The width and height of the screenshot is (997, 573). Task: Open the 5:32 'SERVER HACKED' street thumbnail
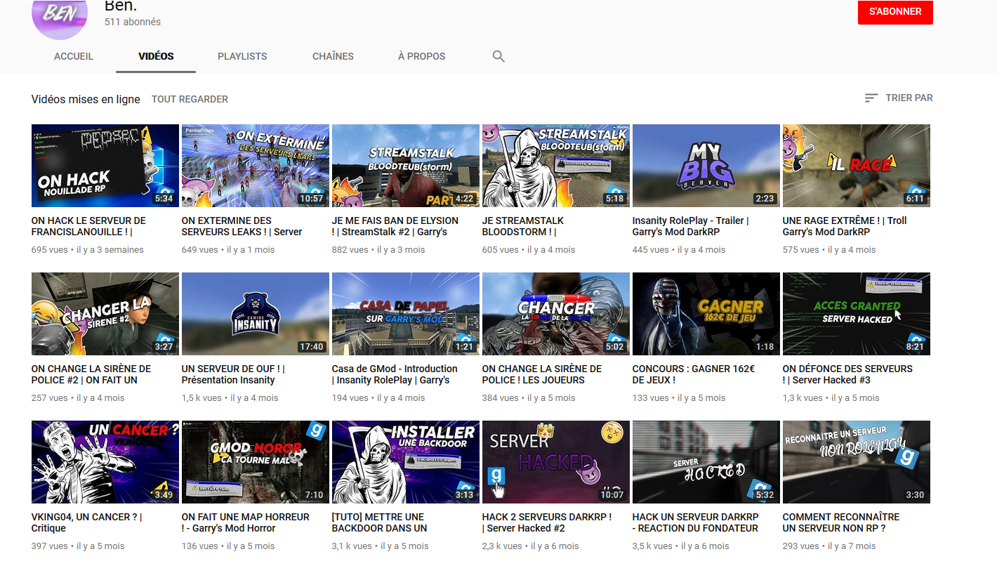[706, 462]
